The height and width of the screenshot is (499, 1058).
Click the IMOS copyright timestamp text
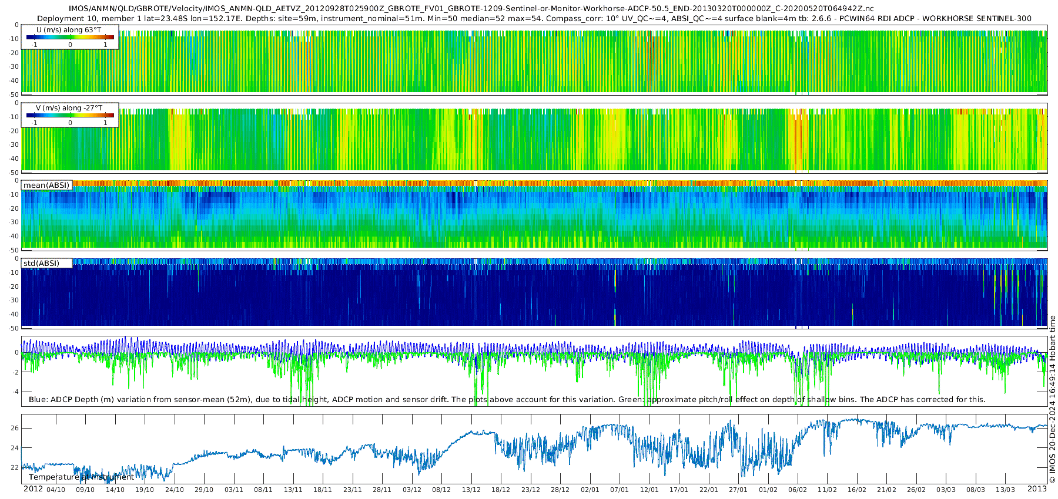tap(1052, 399)
